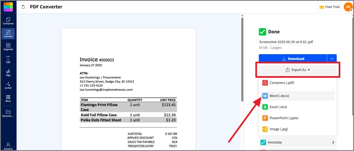354x151 pixels.
Task: Start the Free Trial
Action: [330, 7]
